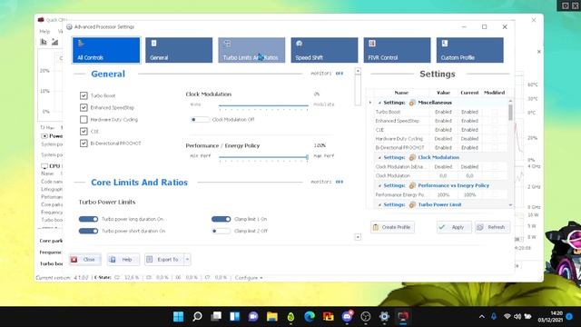Collapse the Miscellaneous settings group
This screenshot has width=581, height=327.
coord(379,103)
